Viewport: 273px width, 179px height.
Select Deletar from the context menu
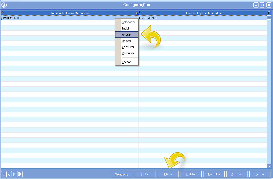tap(127, 41)
